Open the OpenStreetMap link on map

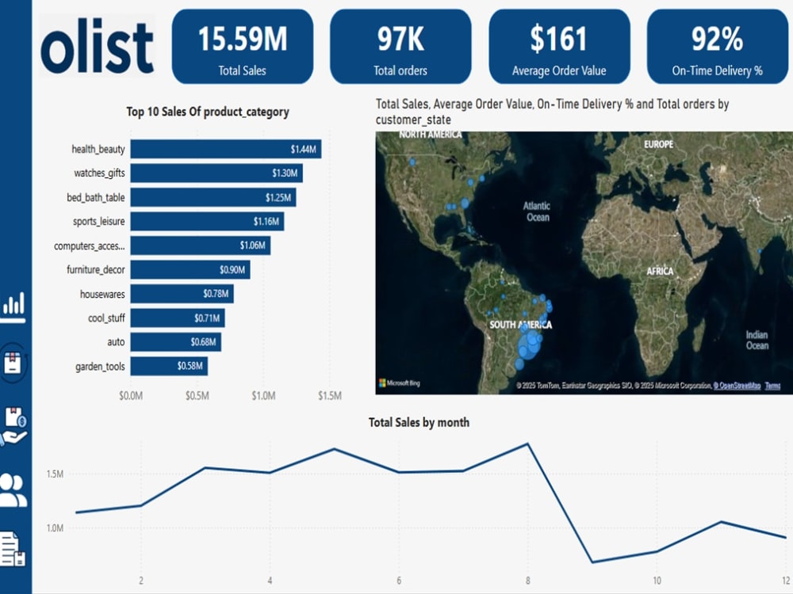737,386
